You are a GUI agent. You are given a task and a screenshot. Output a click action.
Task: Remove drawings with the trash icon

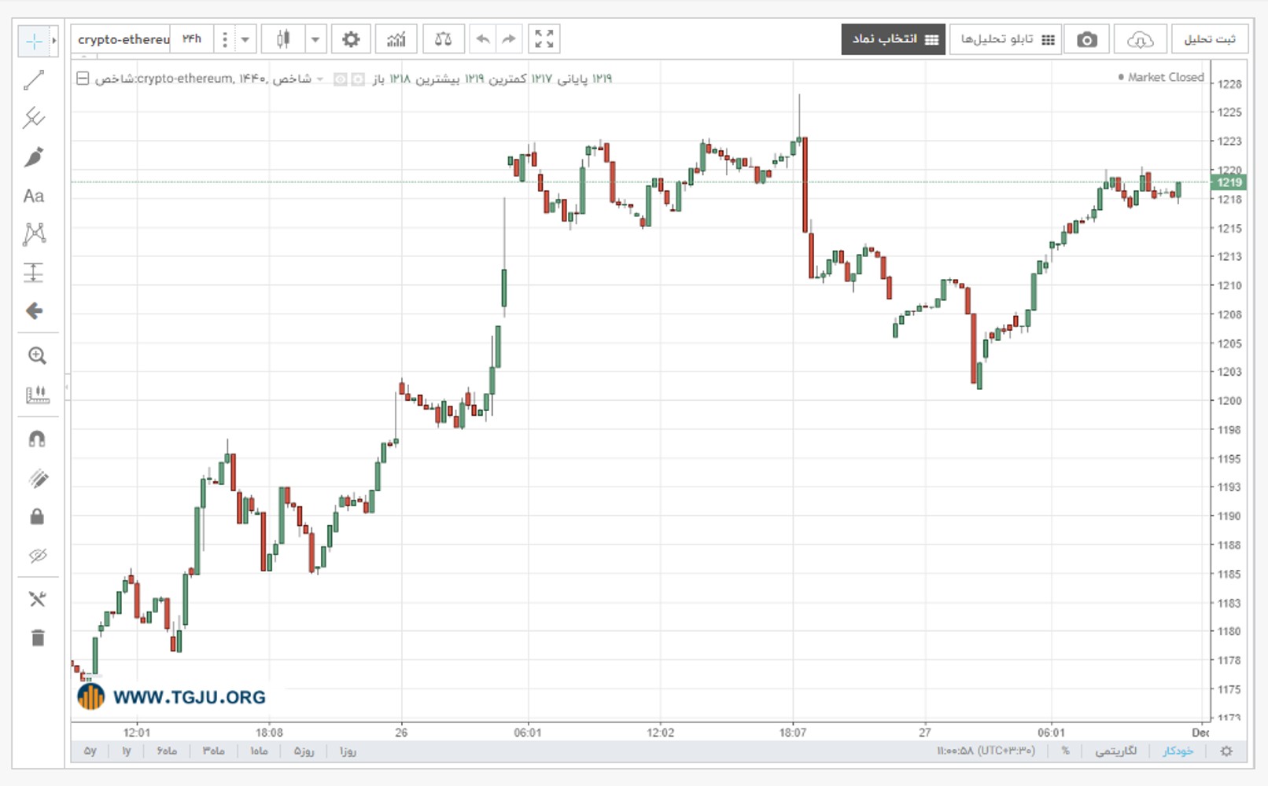click(38, 637)
